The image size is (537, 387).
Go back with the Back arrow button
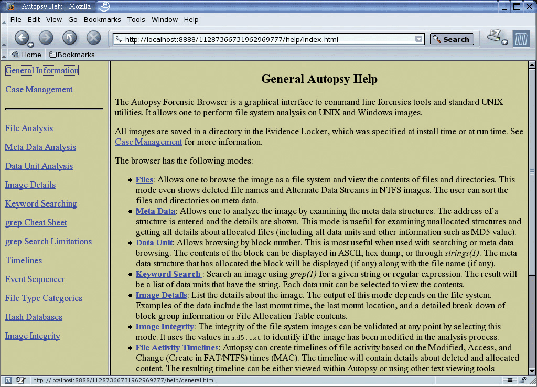(22, 38)
